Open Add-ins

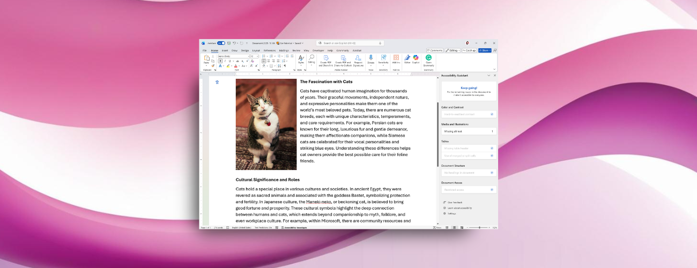coord(396,59)
